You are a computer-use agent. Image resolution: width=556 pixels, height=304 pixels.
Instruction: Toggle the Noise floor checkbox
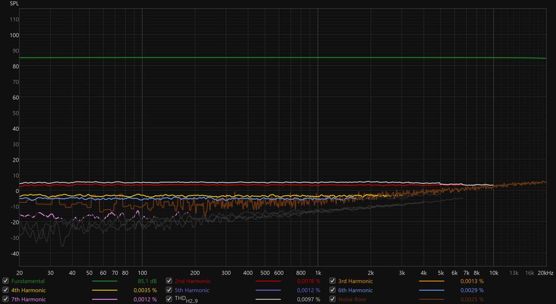click(x=332, y=299)
